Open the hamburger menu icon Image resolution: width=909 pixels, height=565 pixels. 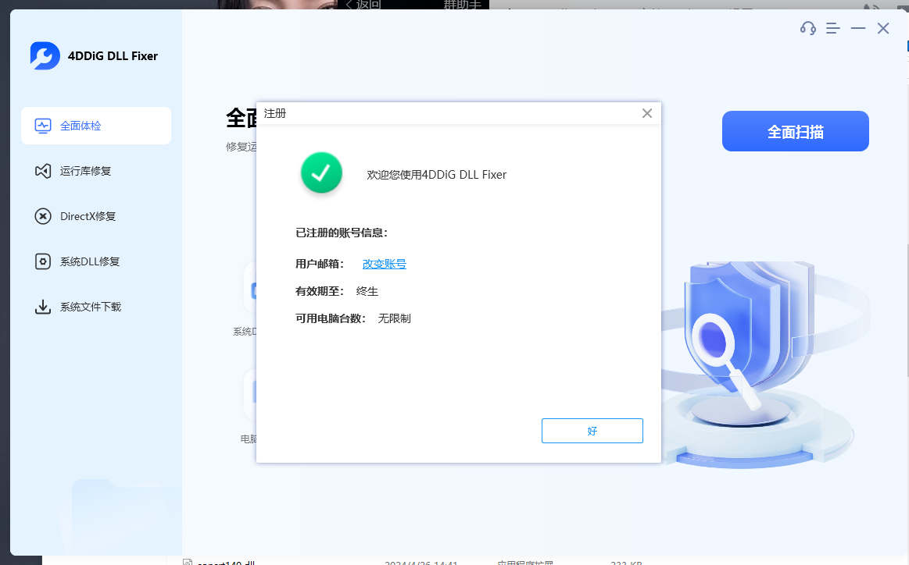[832, 28]
